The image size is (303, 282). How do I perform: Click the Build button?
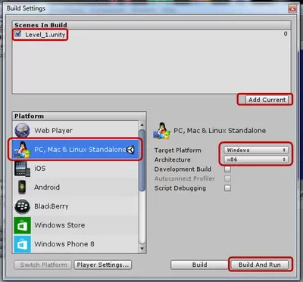(x=199, y=265)
